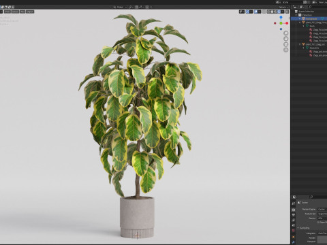Click the red X axis on navigation gizmo
This screenshot has width=327, height=245.
(x=287, y=23)
